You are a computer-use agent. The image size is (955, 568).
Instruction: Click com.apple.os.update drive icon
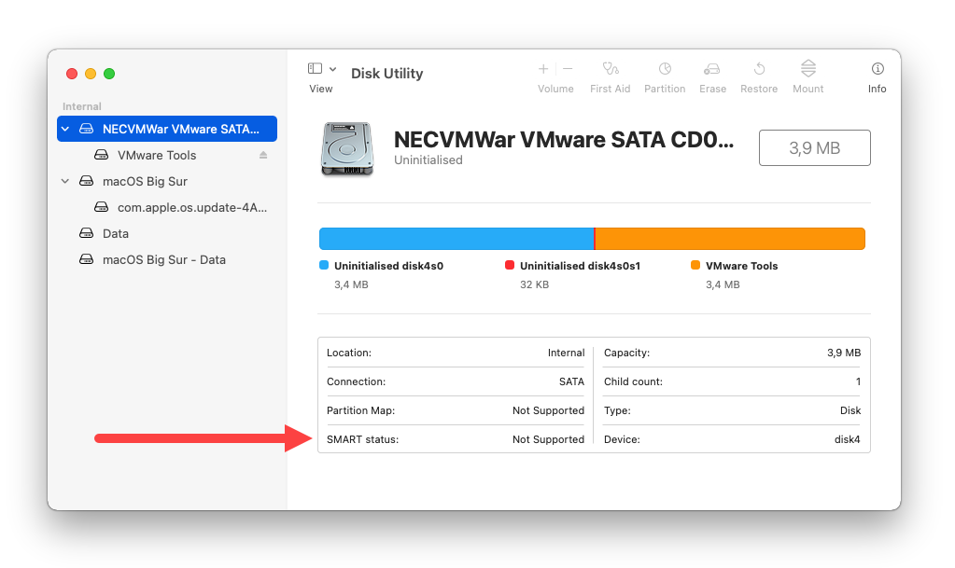101,207
